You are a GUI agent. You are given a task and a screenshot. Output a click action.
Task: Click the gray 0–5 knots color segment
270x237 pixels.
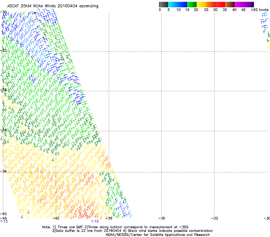click(x=163, y=4)
